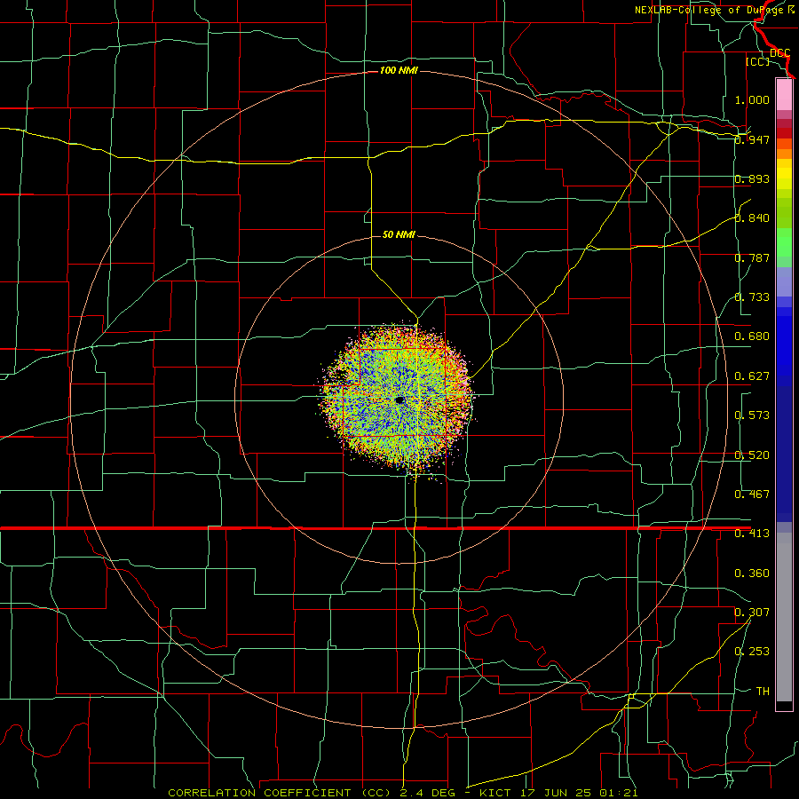Screen dimensions: 799x799
Task: Click the KICT station identifier text
Action: [497, 793]
